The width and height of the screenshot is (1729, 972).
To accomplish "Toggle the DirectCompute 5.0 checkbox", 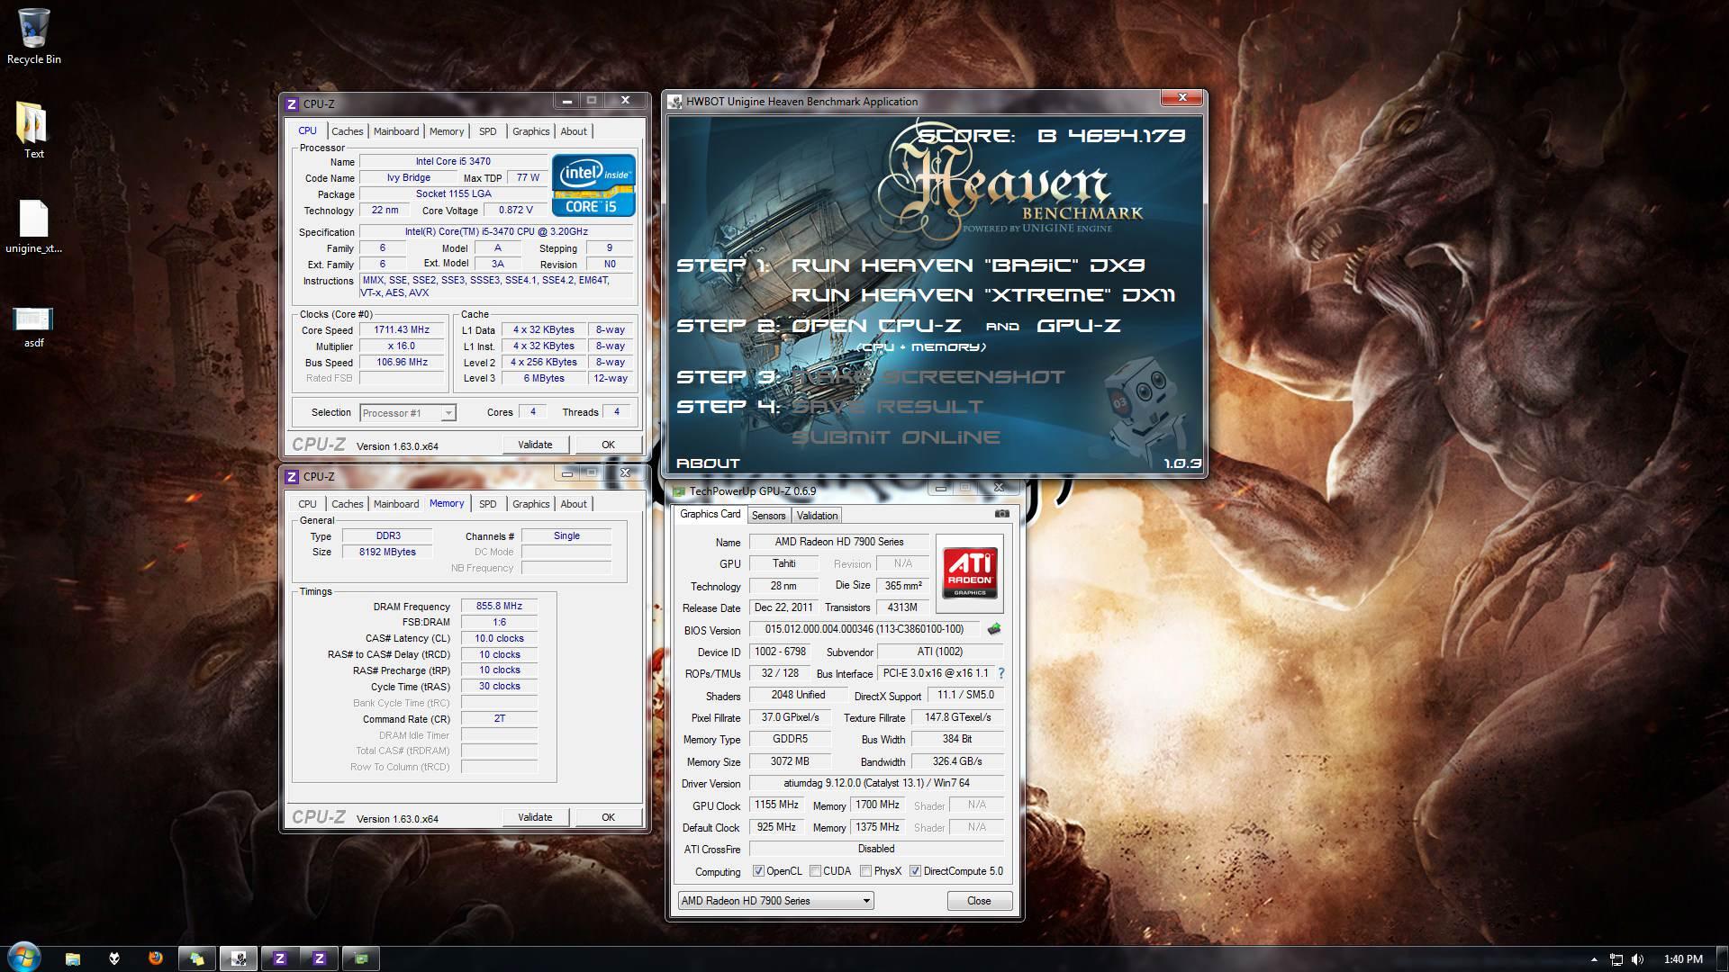I will coord(915,871).
